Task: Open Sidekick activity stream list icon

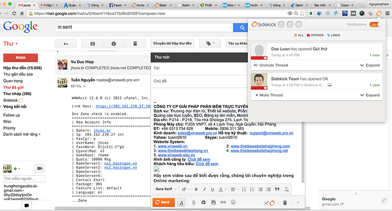Action: pos(281,24)
